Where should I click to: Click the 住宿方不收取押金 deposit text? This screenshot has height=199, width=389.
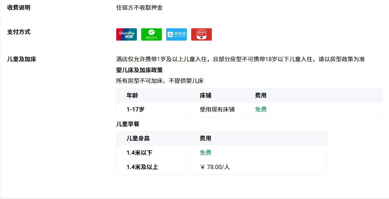point(139,8)
